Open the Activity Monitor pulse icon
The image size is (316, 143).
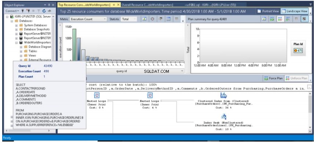coord(50,11)
